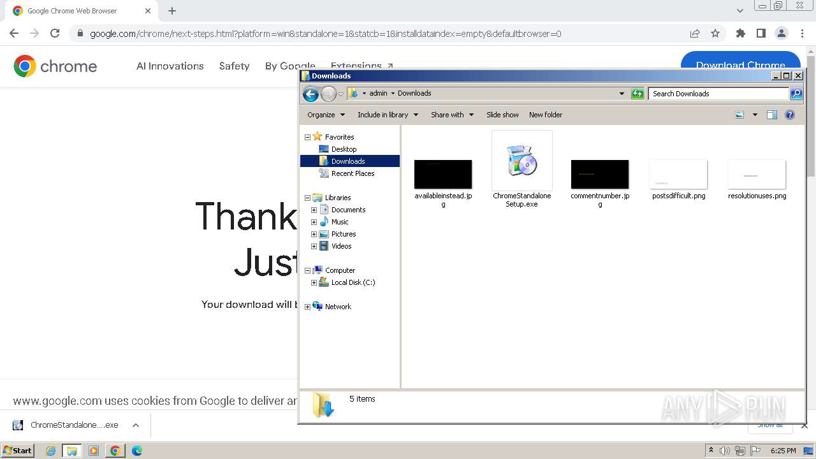The image size is (816, 459).
Task: Open Include in library dropdown
Action: click(388, 115)
